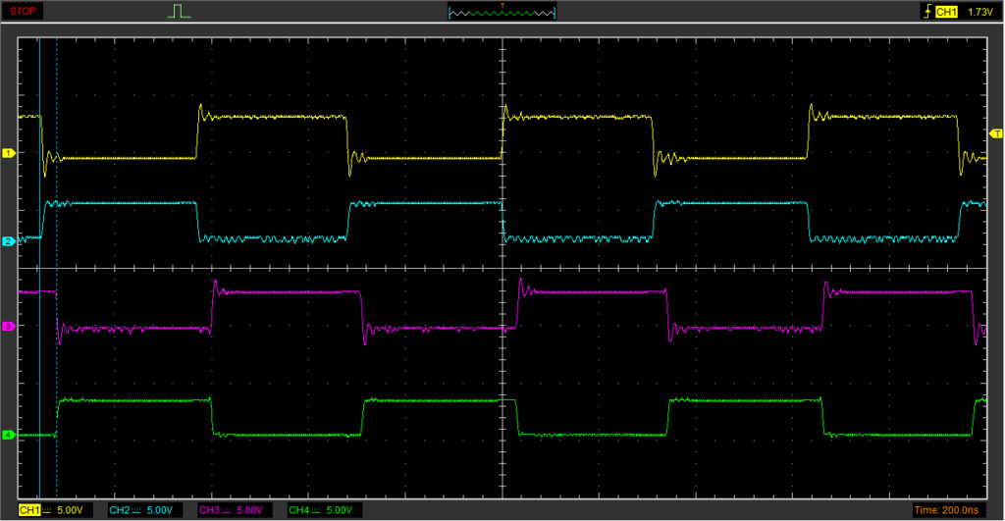
Task: Click the red STOP run status indicator
Action: (x=25, y=12)
